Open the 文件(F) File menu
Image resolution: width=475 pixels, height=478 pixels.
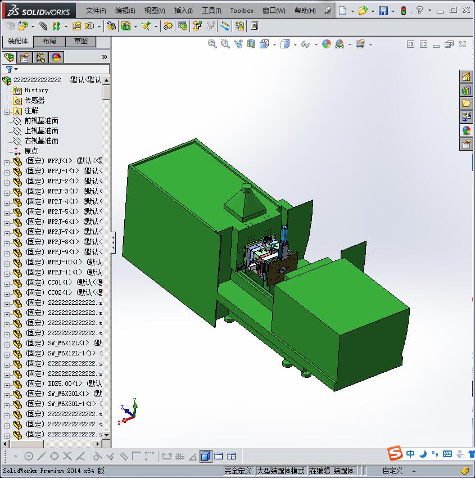(96, 11)
